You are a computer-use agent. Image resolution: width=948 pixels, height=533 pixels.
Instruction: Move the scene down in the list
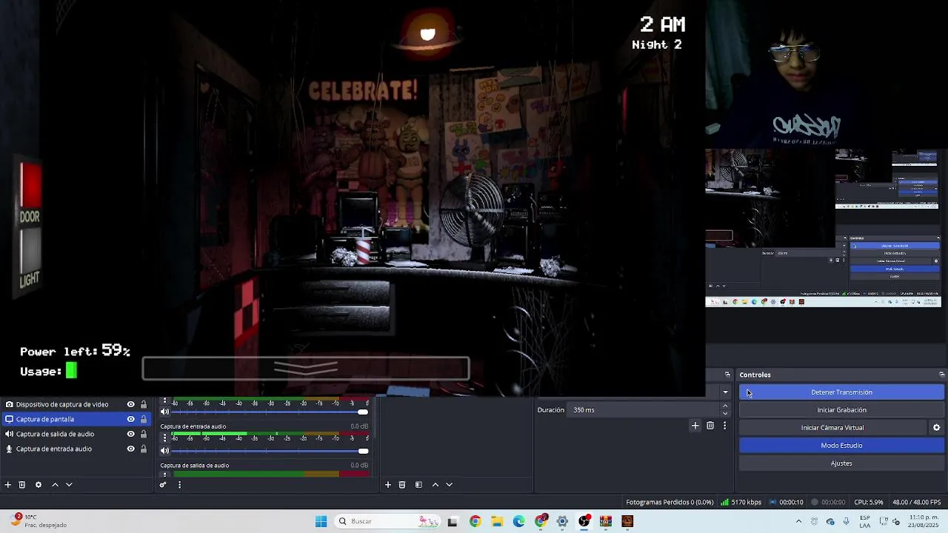tap(449, 485)
